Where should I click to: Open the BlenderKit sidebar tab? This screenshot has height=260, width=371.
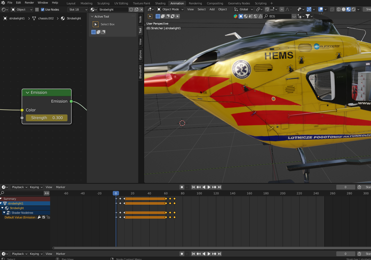[140, 72]
